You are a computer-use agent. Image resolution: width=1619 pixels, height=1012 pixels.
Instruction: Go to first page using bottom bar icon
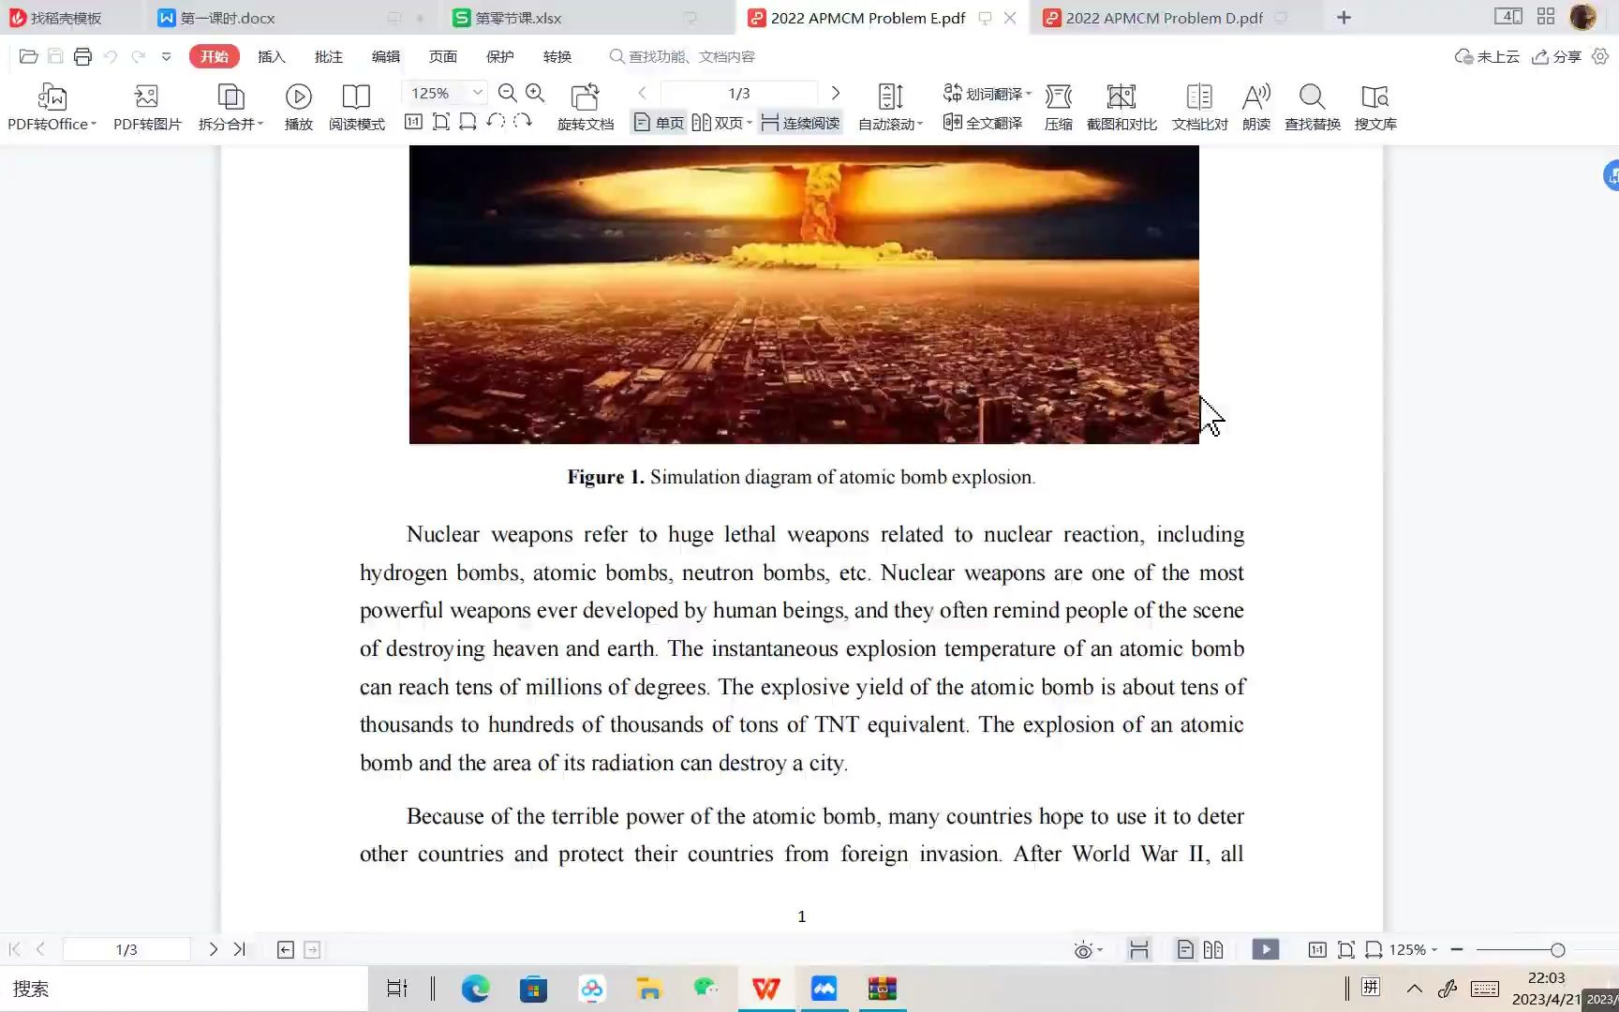pyautogui.click(x=14, y=949)
